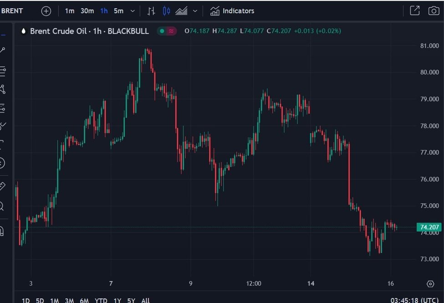Select the magnet mode tool
This screenshot has width=444, height=303.
coord(3,231)
